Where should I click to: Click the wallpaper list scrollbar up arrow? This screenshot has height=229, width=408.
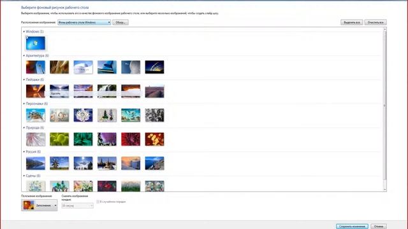tap(385, 29)
